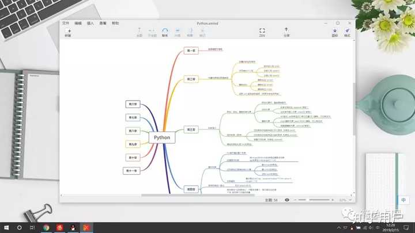Click the XMind taskbar icon
415x233 pixels.
86,227
